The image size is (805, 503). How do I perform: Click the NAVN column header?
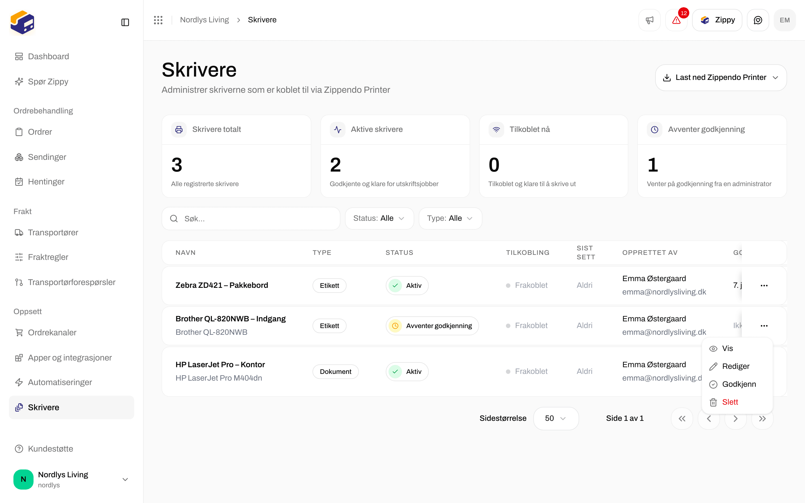click(x=185, y=253)
